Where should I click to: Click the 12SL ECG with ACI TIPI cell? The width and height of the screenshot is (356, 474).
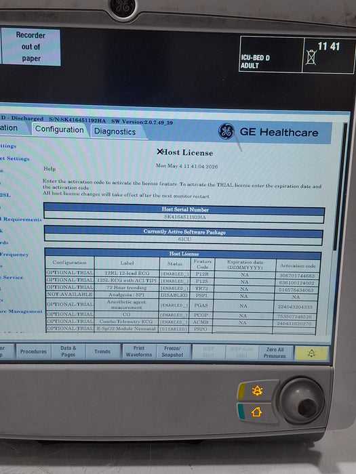127,280
